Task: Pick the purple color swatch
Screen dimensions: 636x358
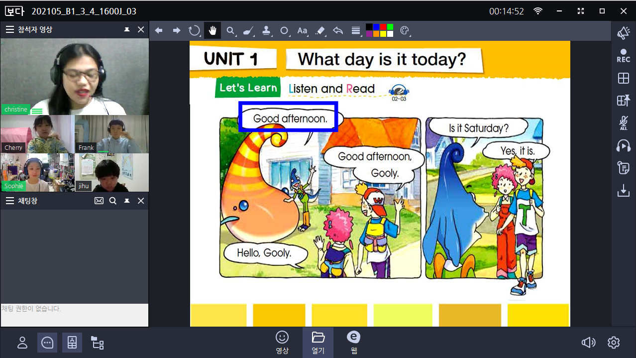Action: (x=369, y=34)
